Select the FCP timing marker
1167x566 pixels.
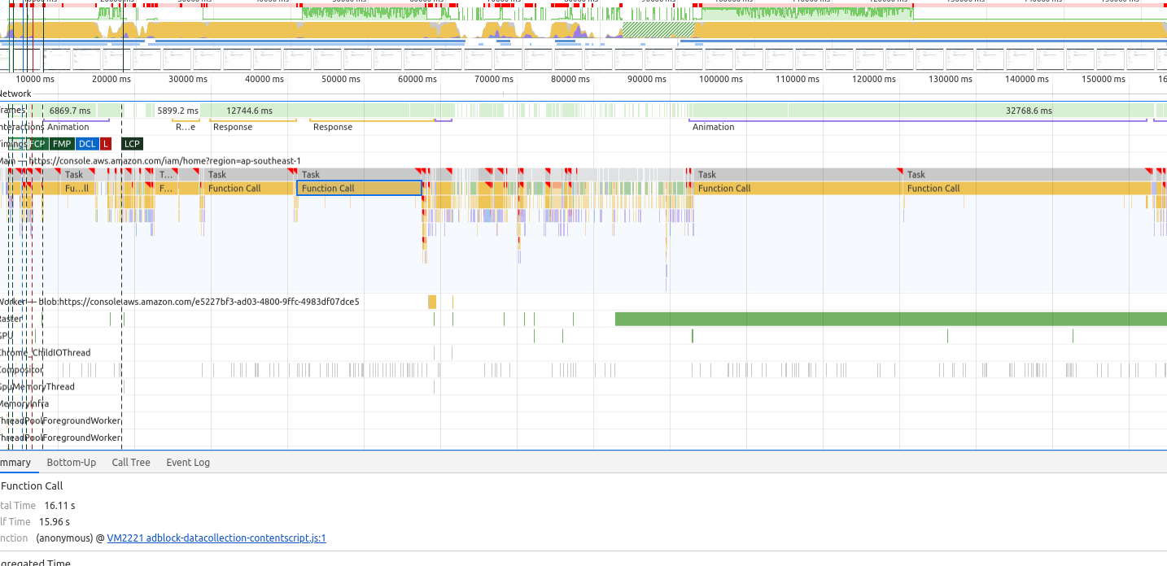click(x=37, y=144)
